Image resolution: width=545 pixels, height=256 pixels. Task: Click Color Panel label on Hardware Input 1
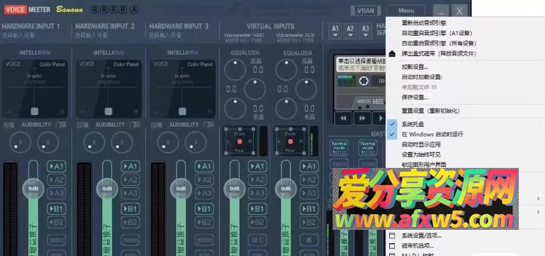click(x=52, y=64)
